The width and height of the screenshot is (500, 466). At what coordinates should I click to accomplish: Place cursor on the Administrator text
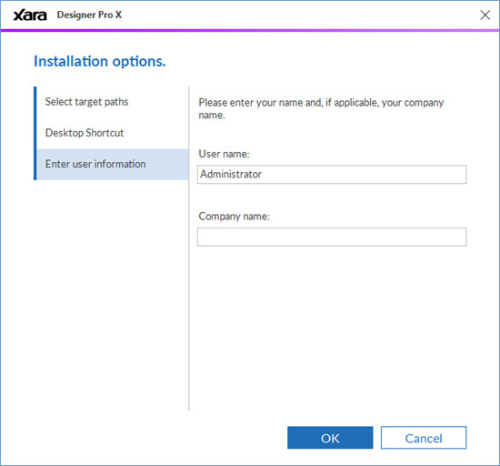coord(231,174)
